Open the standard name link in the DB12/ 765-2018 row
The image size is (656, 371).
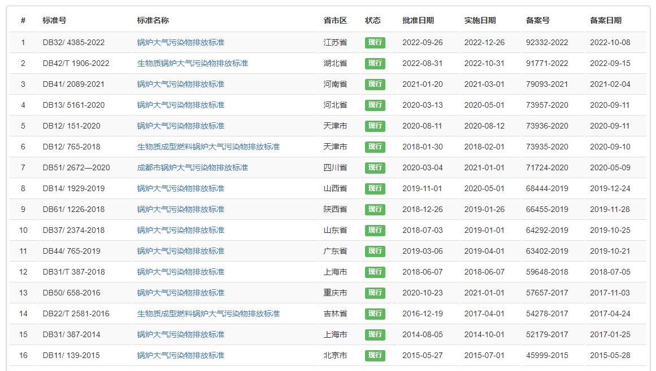pyautogui.click(x=208, y=147)
